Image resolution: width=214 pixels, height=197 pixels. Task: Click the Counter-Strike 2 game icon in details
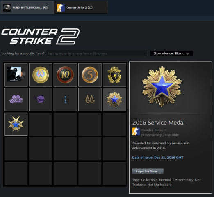(x=136, y=132)
